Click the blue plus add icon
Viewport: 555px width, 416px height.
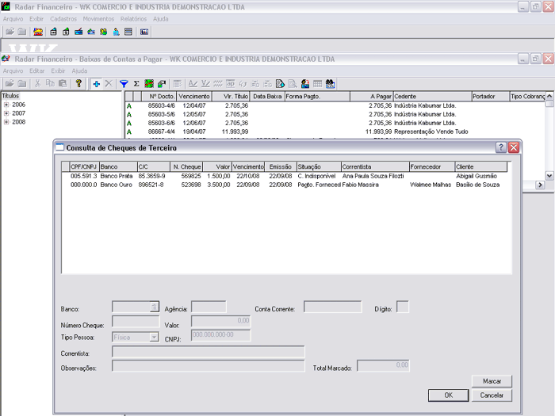click(96, 83)
